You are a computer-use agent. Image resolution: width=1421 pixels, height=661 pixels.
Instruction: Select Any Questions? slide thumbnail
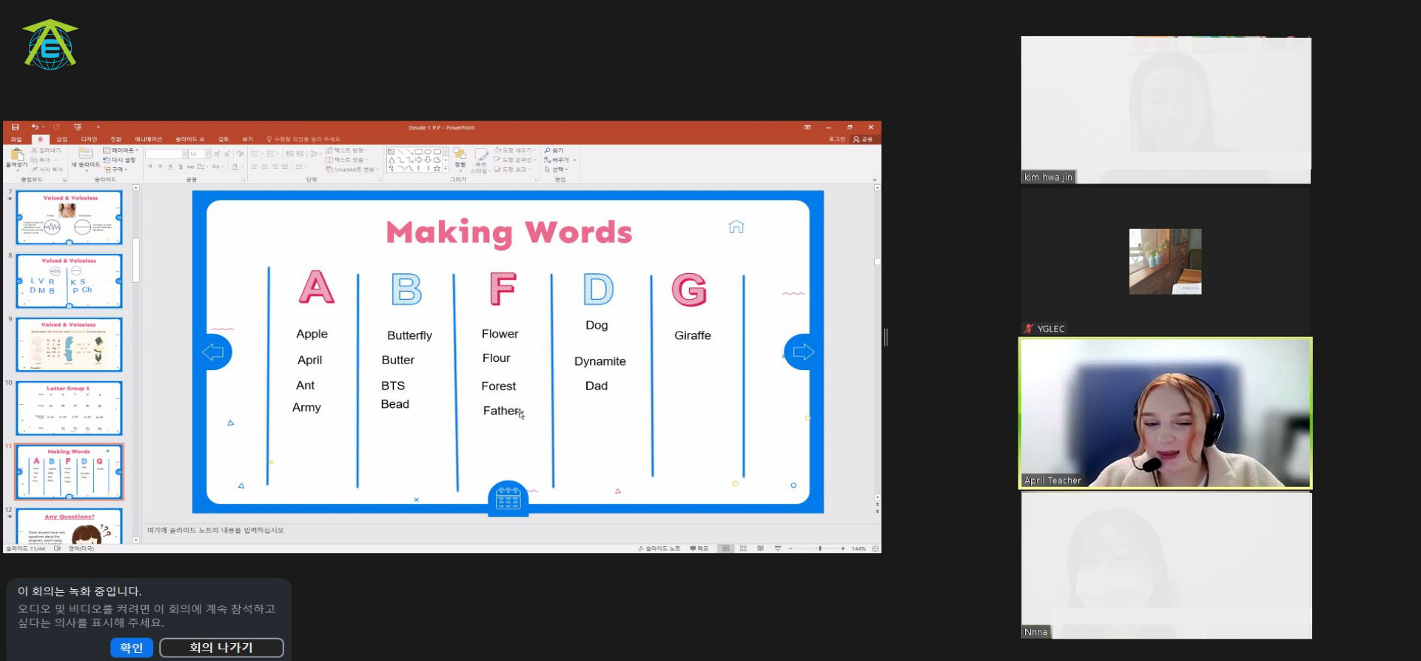click(x=69, y=526)
